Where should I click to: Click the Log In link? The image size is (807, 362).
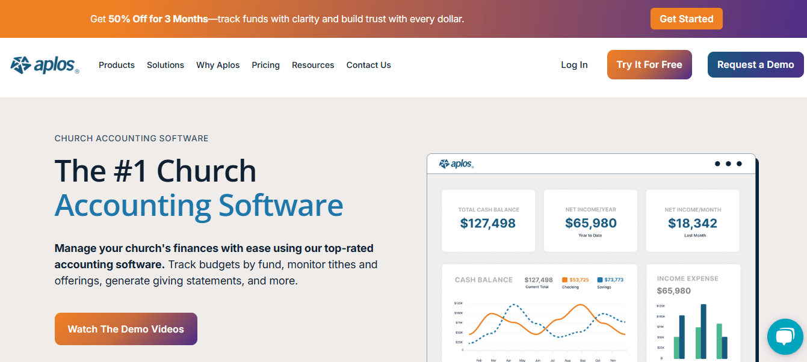pyautogui.click(x=574, y=65)
